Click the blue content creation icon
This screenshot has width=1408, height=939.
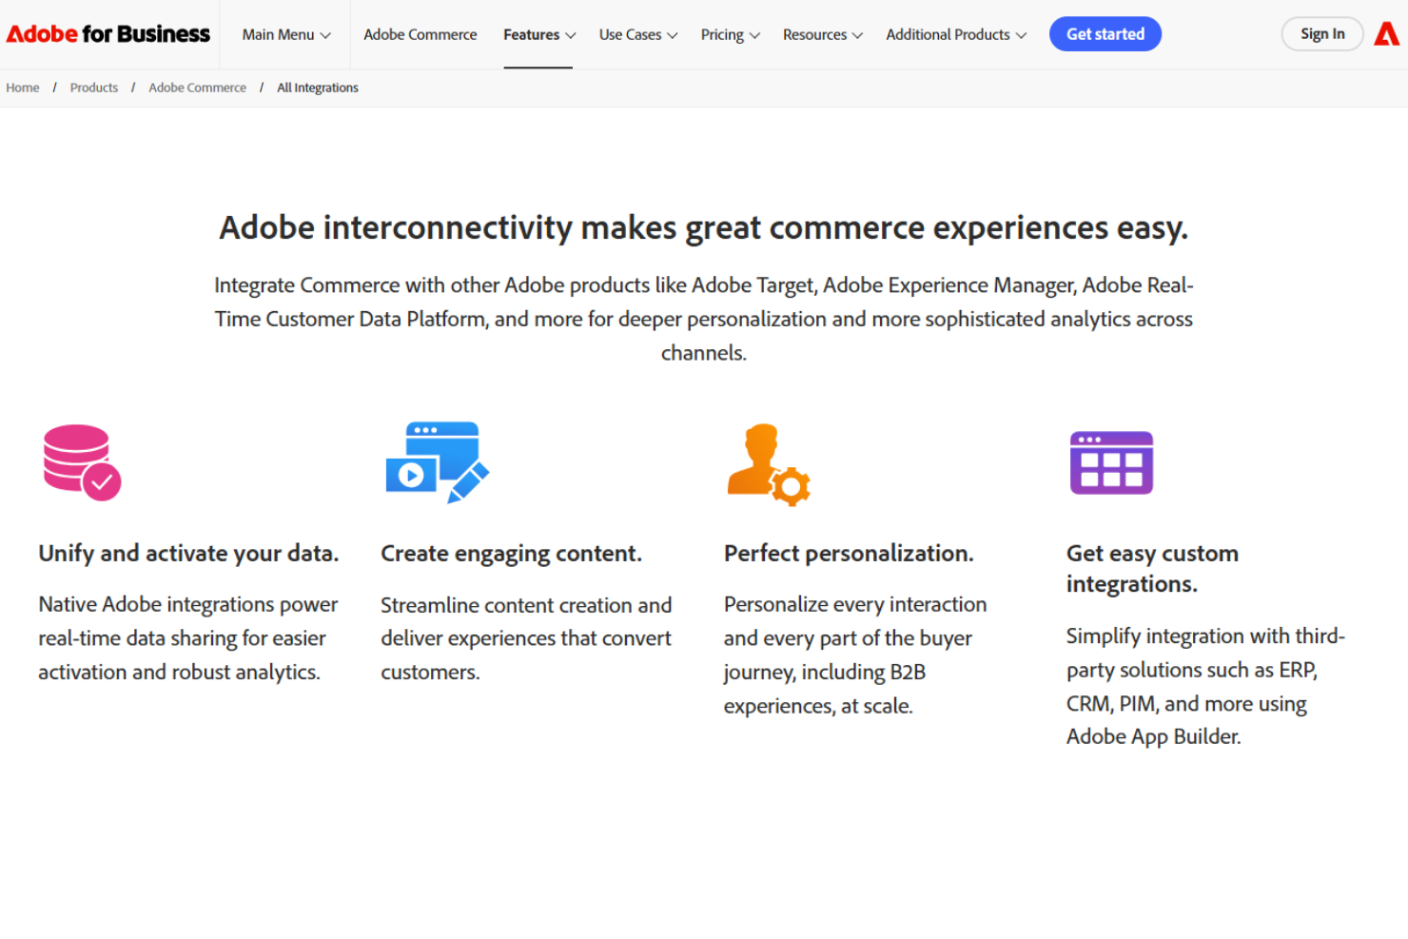click(x=437, y=463)
